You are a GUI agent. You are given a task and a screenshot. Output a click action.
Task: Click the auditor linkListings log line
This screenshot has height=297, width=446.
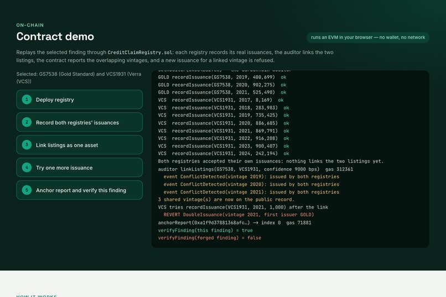tap(256, 169)
